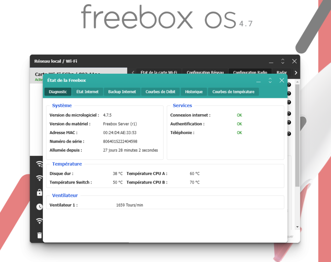This screenshot has height=262, width=331.
Task: Click the padlock icon in the dark sidebar
Action: click(x=40, y=192)
